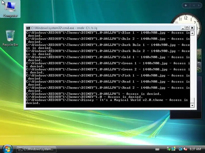This screenshot has height=153, width=205.
Task: Click the Dark Bule 2 output line
Action: point(108,53)
